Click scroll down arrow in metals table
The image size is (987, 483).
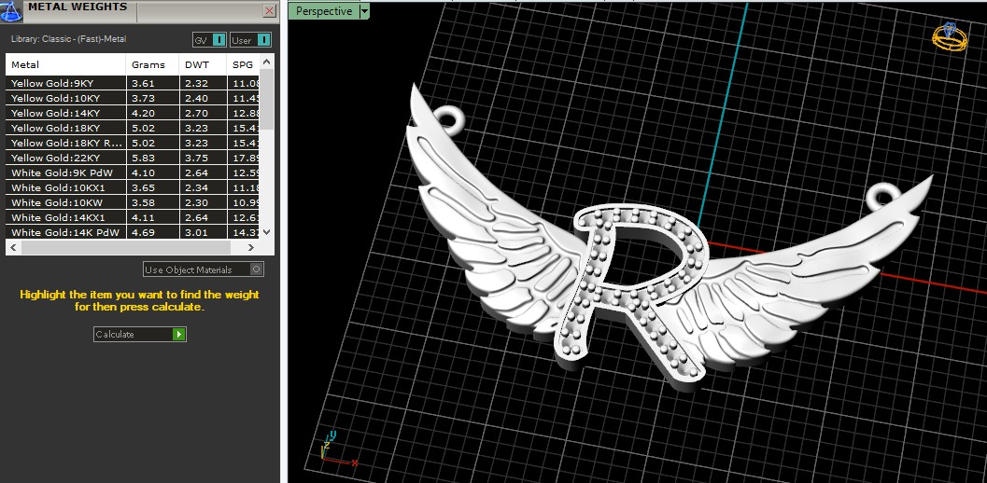click(x=266, y=232)
